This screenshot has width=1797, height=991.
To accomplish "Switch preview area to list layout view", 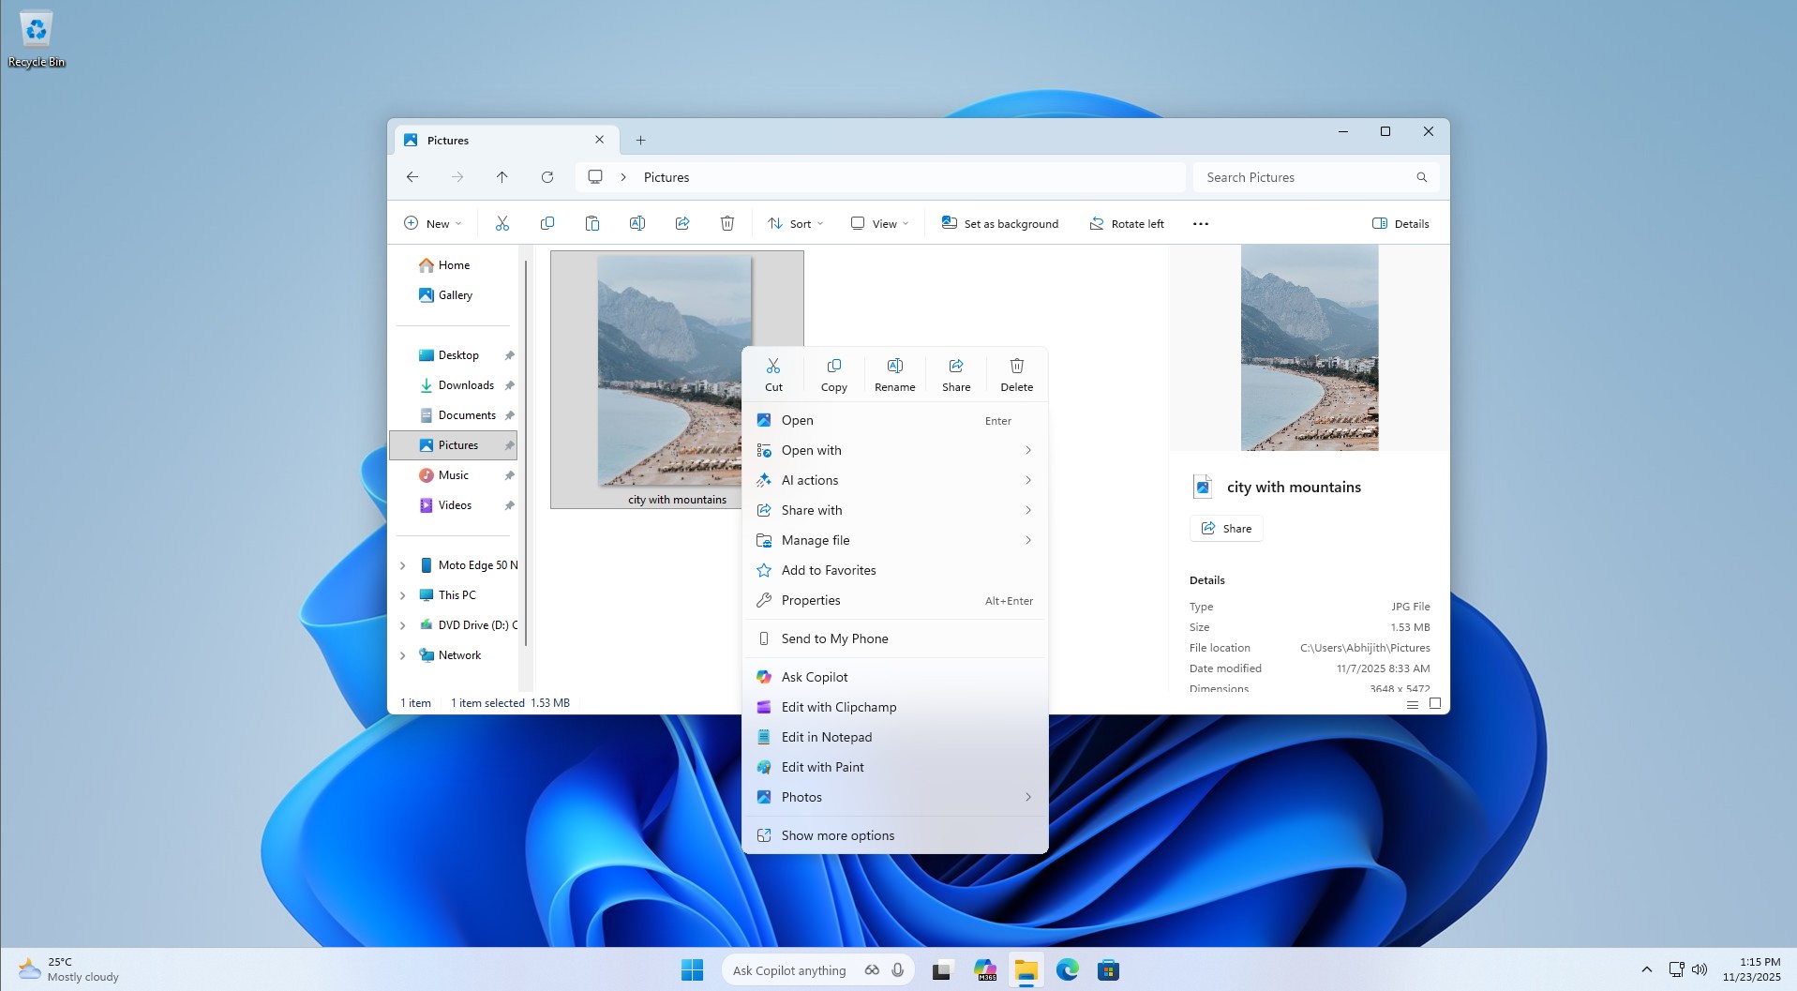I will (x=1412, y=704).
